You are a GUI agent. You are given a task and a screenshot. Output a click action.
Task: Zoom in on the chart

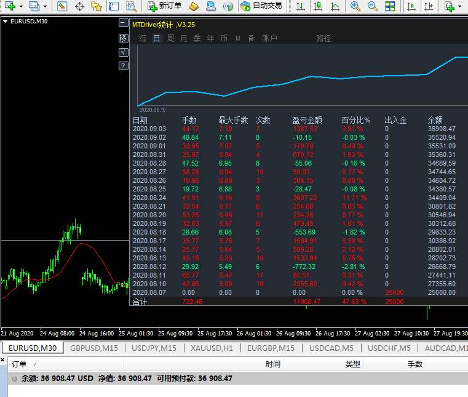[355, 6]
